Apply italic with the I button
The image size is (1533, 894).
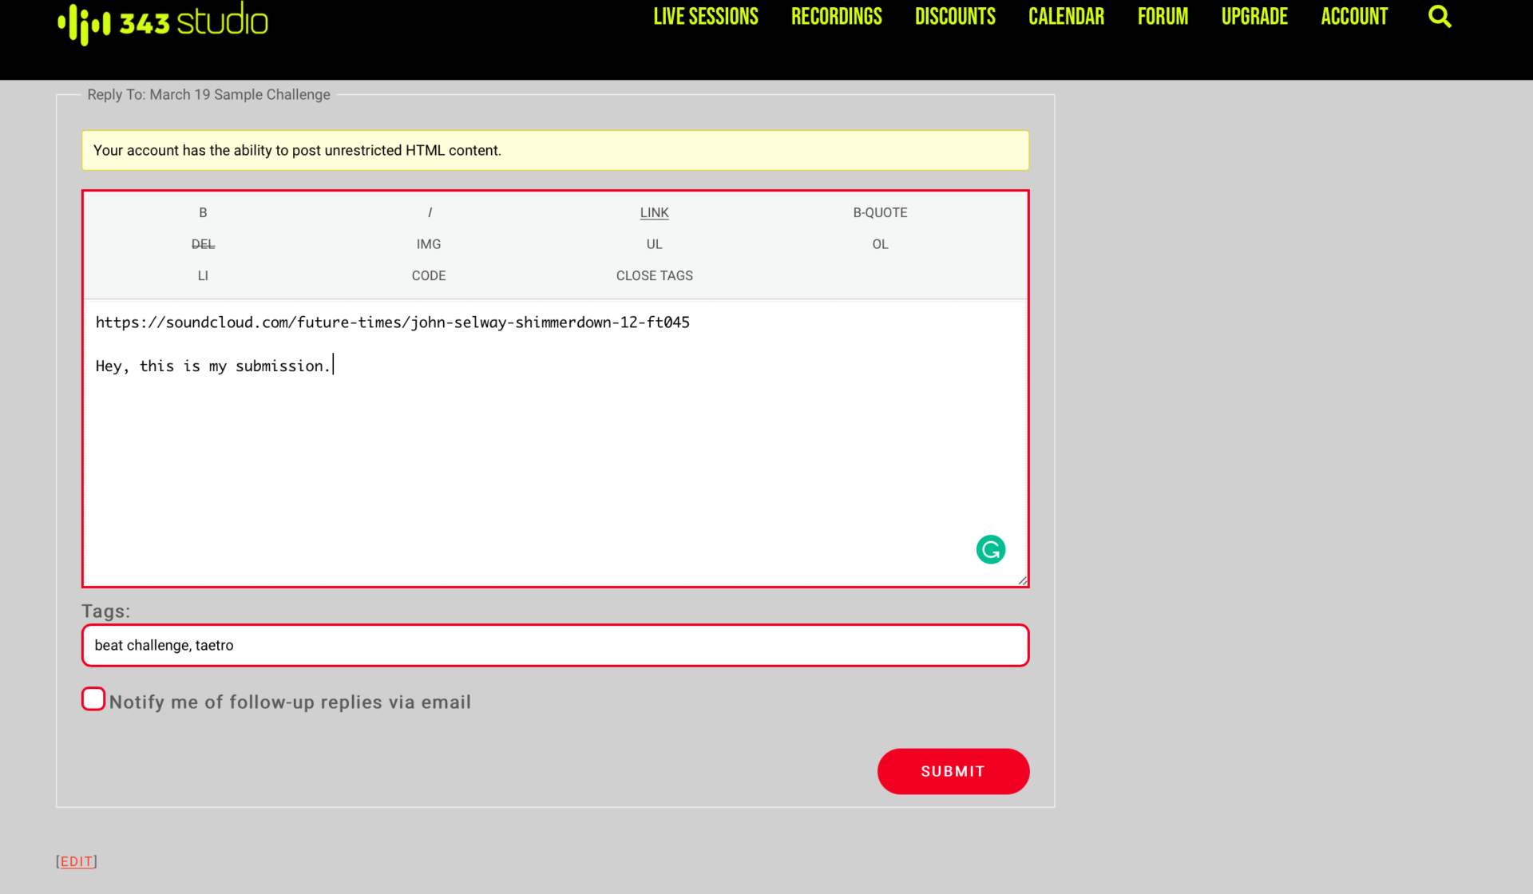coord(430,212)
